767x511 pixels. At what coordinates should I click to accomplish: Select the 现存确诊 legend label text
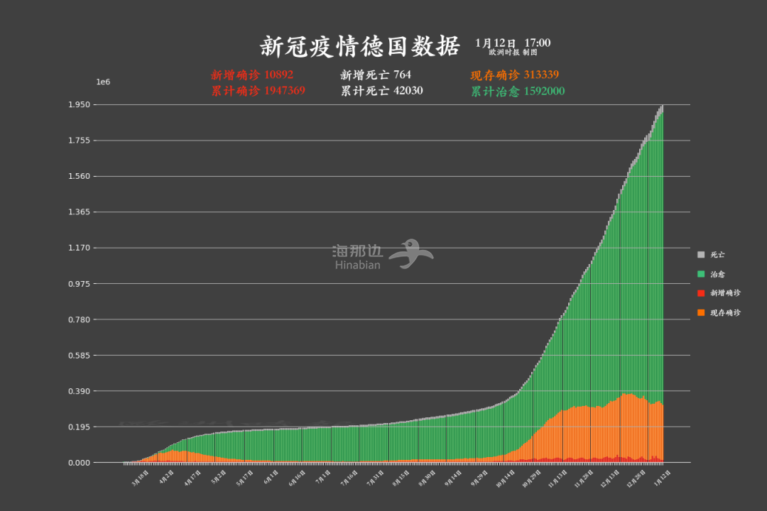point(725,313)
